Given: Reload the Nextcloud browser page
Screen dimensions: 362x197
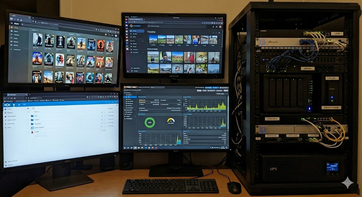Looking at the screenshot, I should coord(12,98).
